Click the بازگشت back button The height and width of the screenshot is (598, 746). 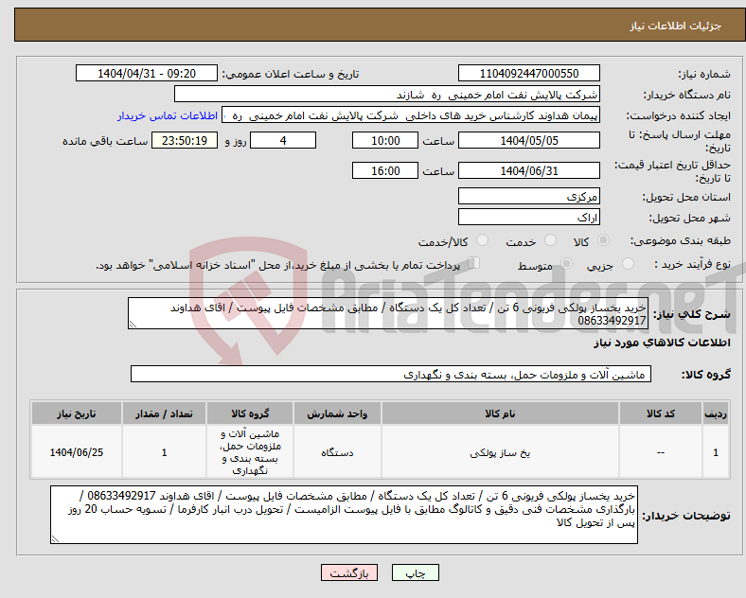tap(349, 573)
